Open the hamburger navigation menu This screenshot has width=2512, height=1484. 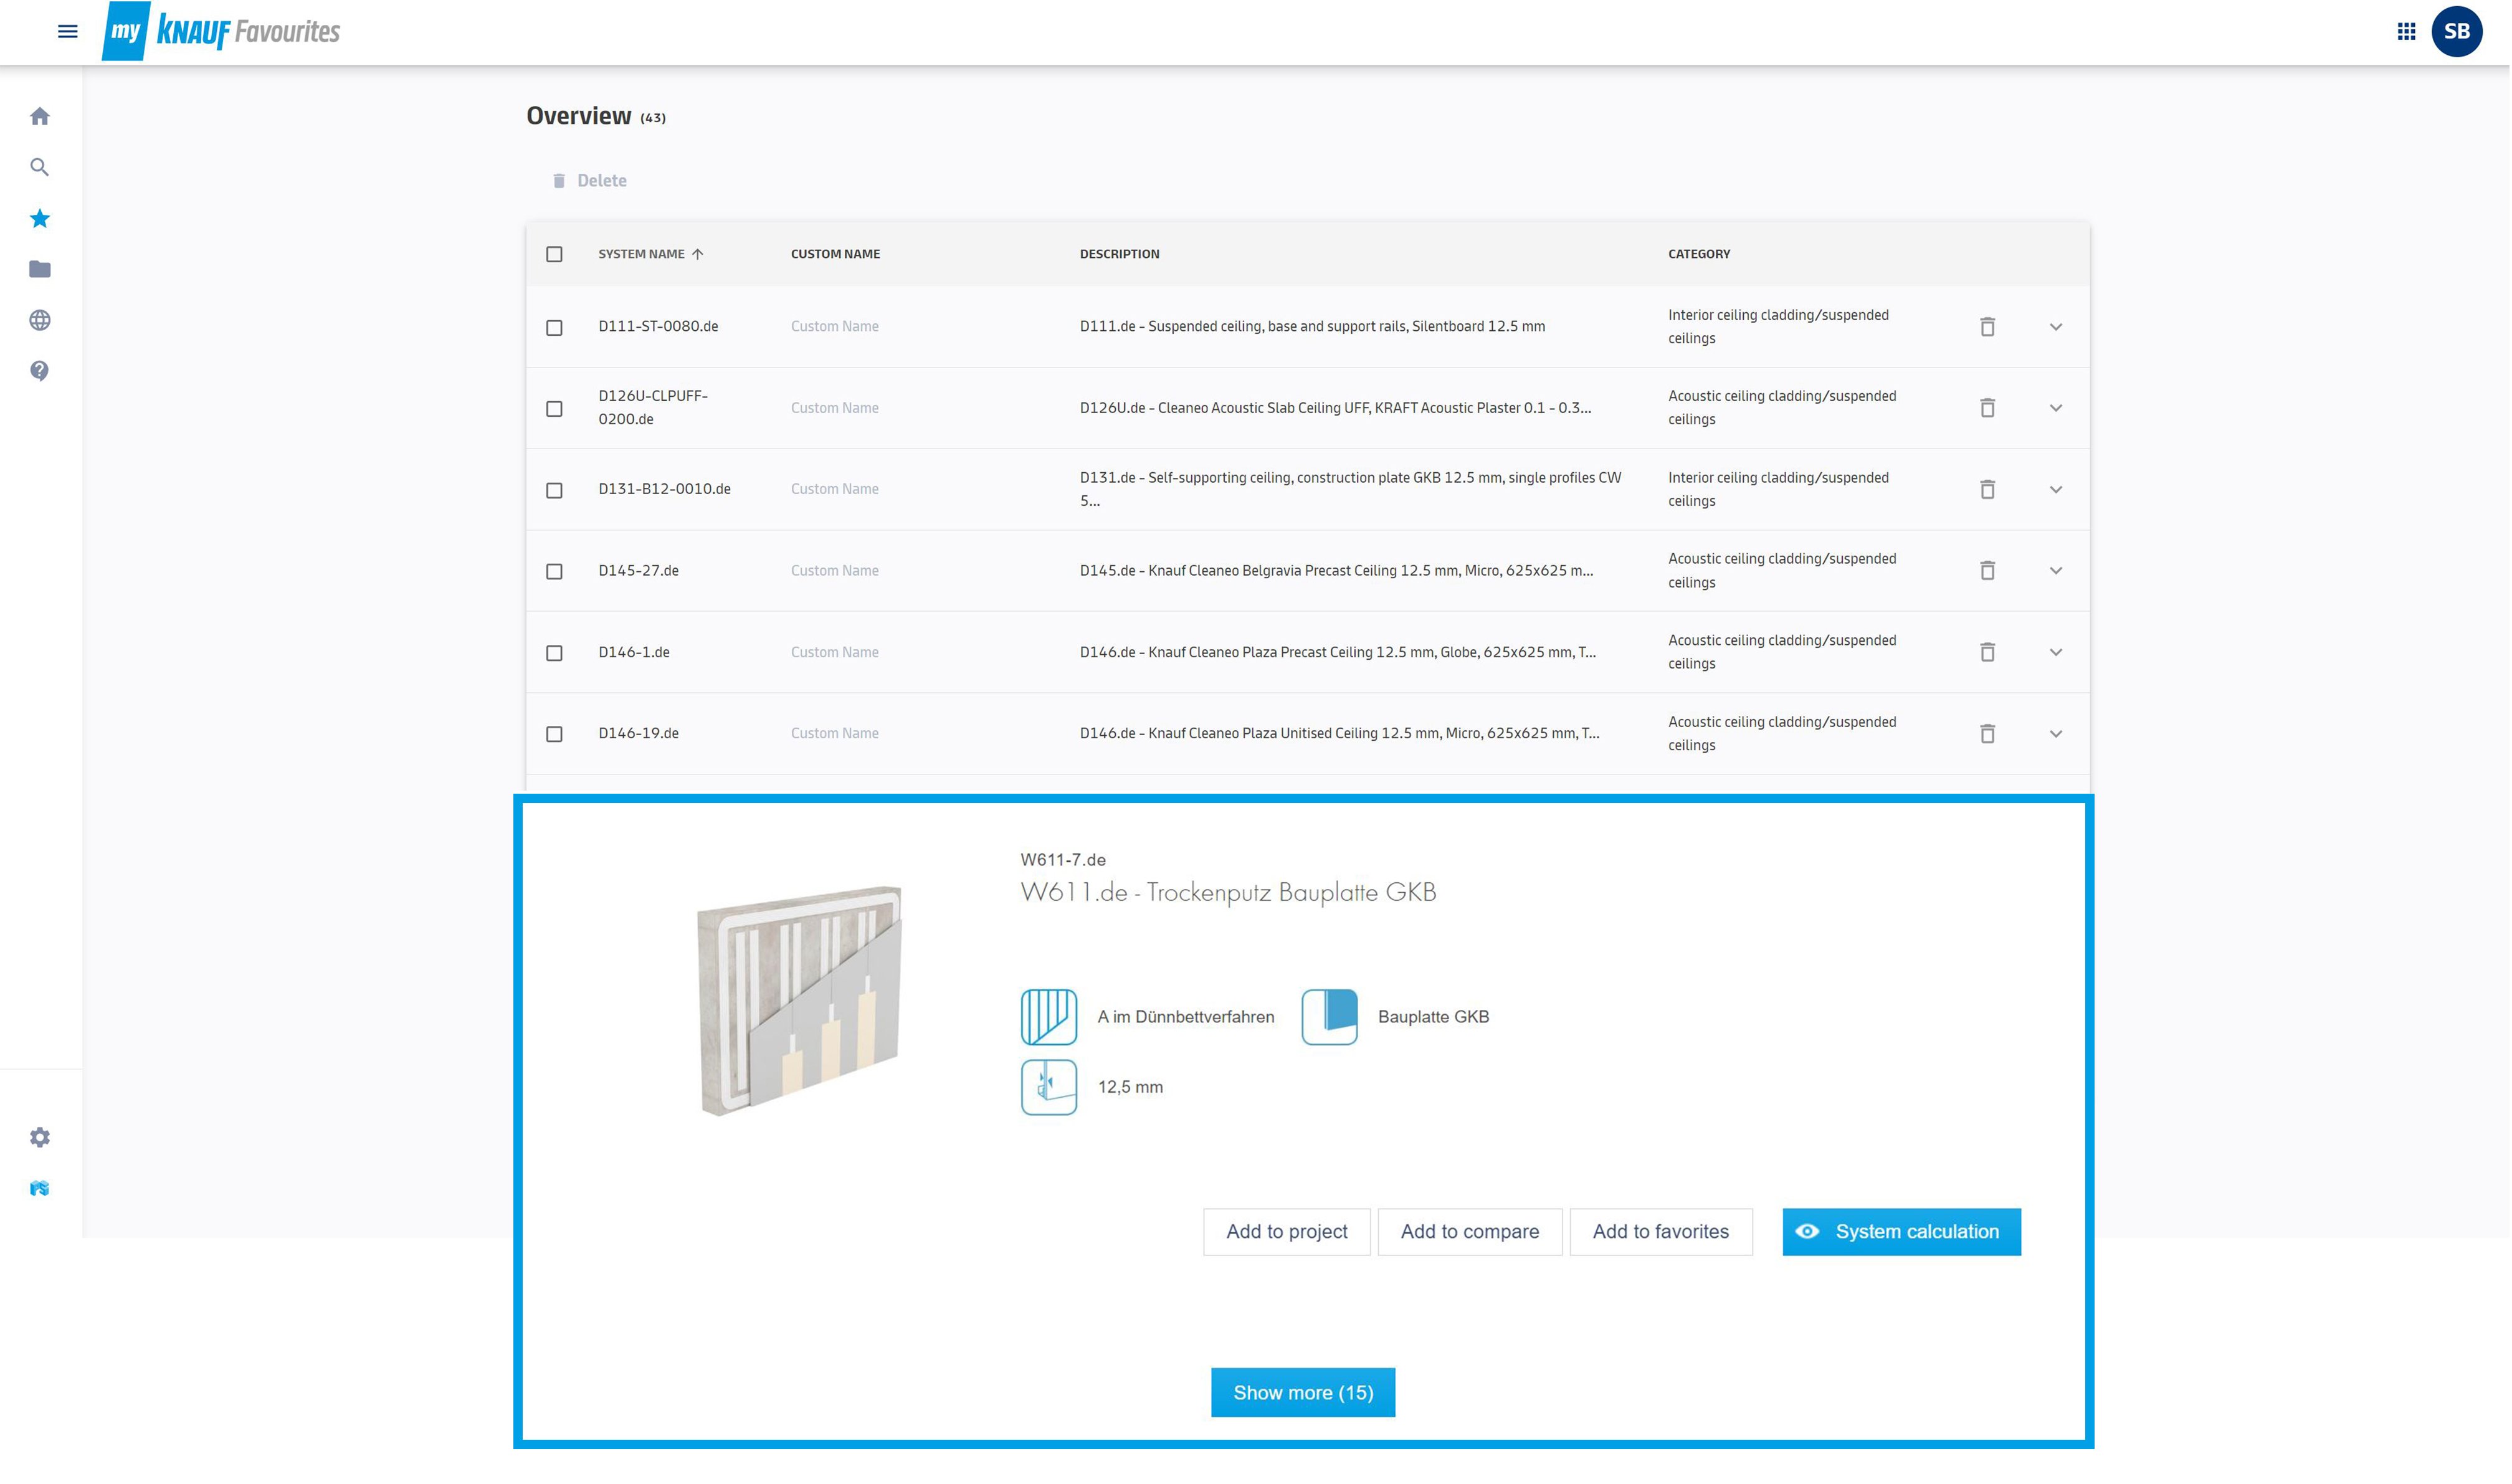[68, 31]
